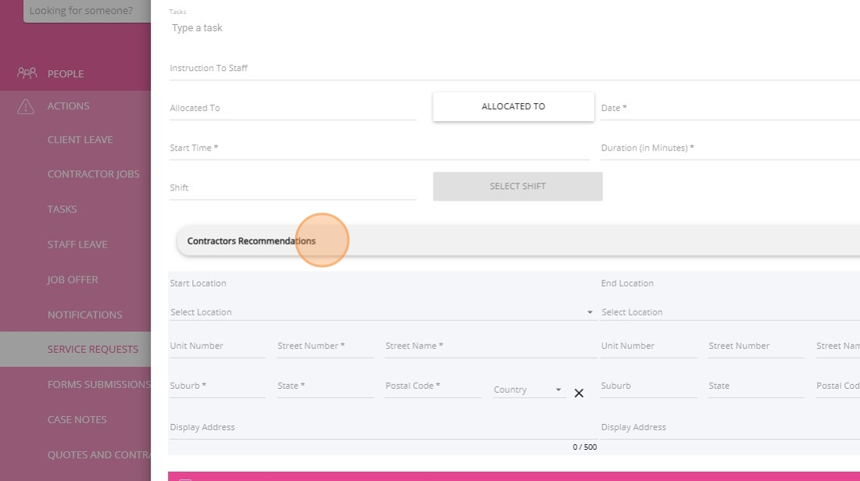Expand the Contractors Recommendations panel
The height and width of the screenshot is (481, 860).
(516, 241)
